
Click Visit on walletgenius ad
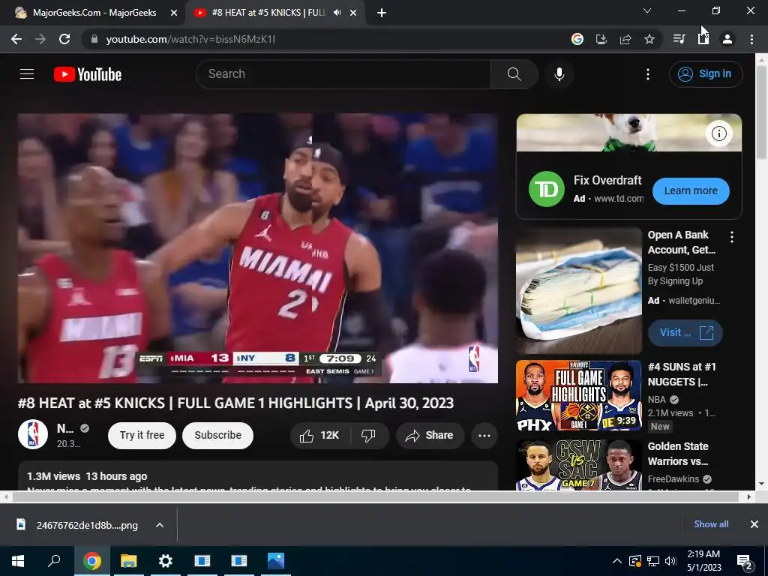point(685,332)
